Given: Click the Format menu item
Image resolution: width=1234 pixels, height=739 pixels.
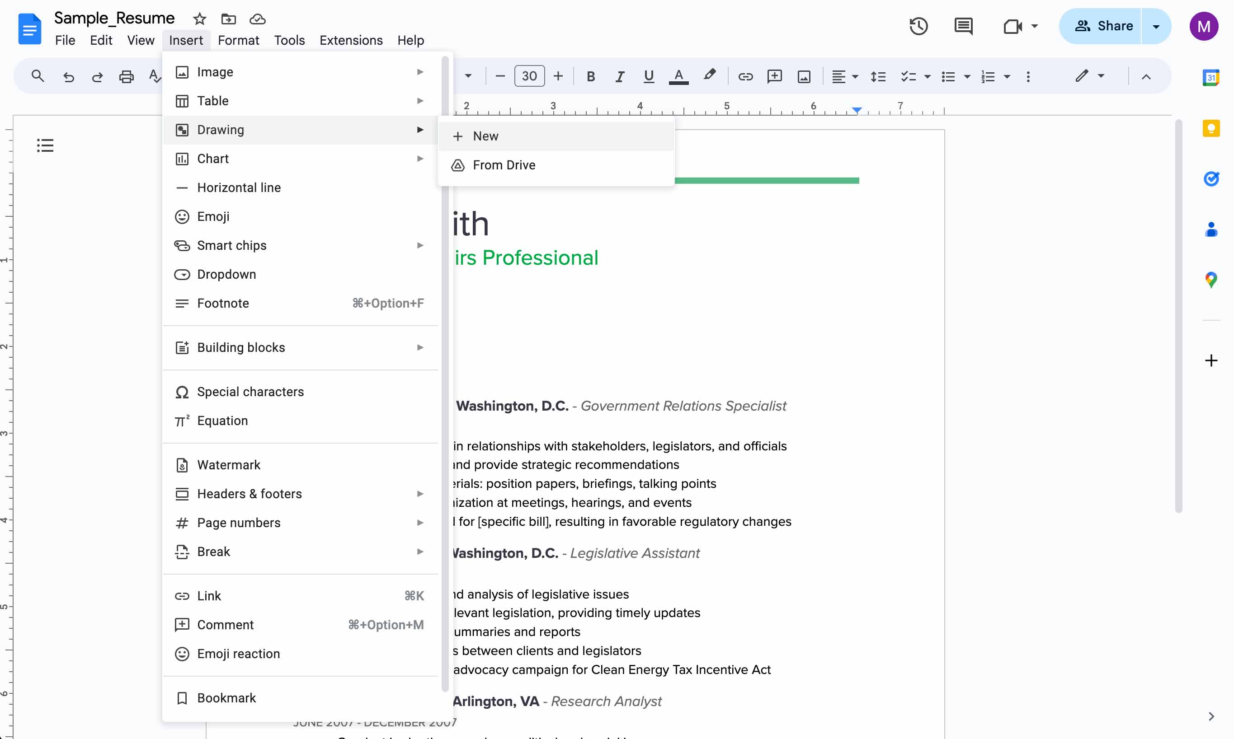Looking at the screenshot, I should click(x=238, y=40).
